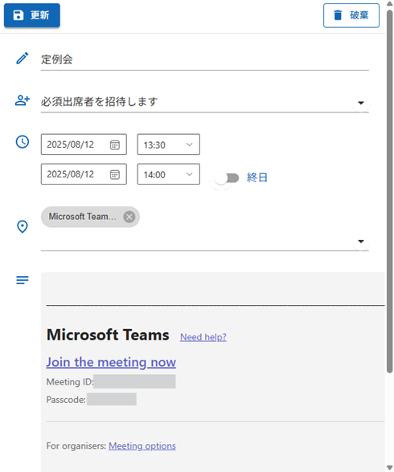
Task: Click the 更新 save button
Action: 31,15
